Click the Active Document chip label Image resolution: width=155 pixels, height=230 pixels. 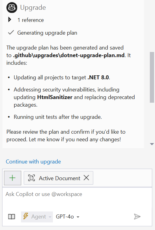[60, 178]
